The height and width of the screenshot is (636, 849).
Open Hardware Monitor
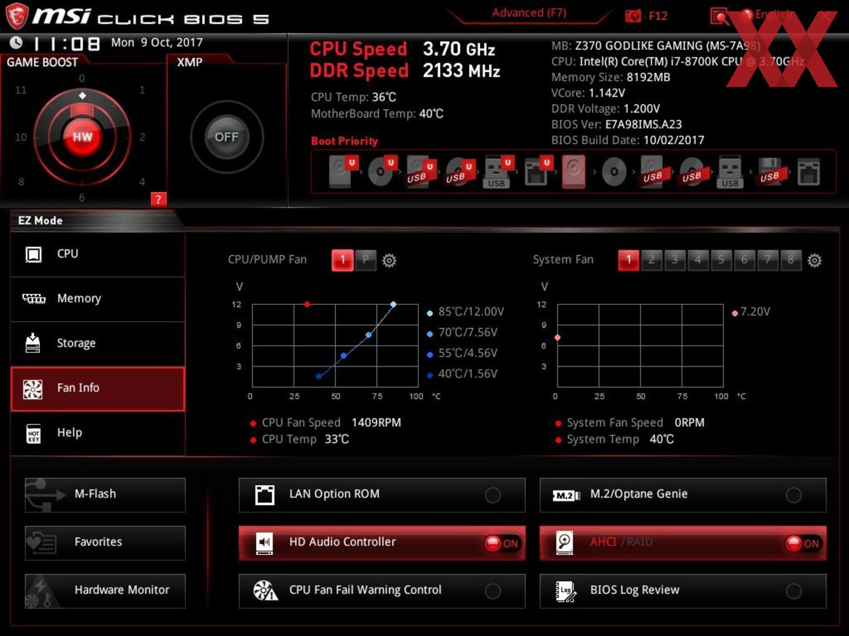(105, 591)
